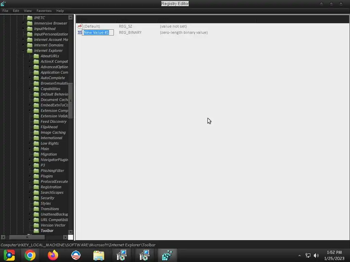The height and width of the screenshot is (262, 350).
Task: Select the Capabilities folder icon
Action: pos(36,89)
